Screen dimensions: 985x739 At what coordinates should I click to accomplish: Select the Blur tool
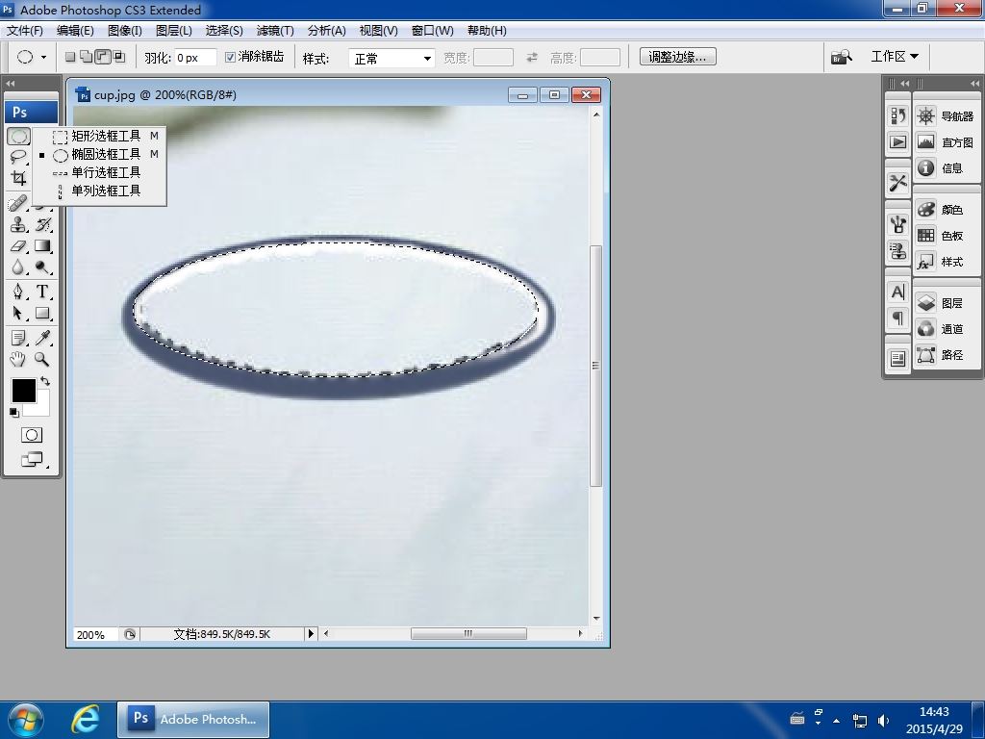[18, 268]
